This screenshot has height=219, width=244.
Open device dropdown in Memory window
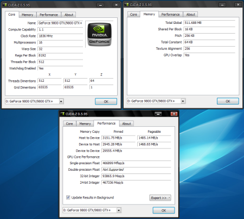click(x=183, y=101)
